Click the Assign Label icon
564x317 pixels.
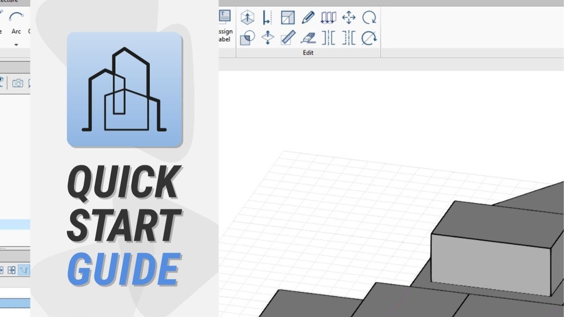tap(225, 16)
